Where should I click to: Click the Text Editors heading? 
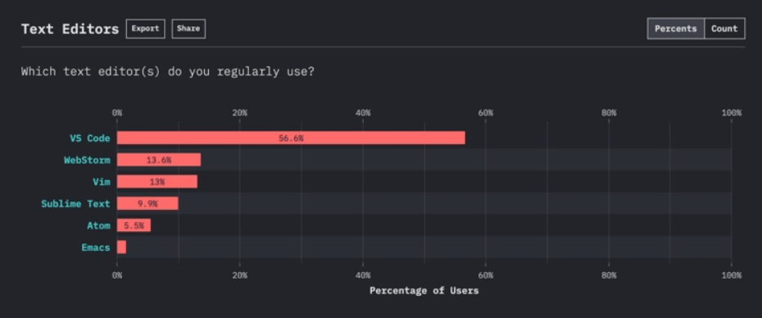[70, 30]
